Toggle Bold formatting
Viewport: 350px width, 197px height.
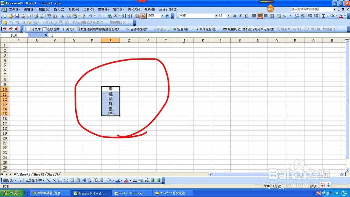234,16
